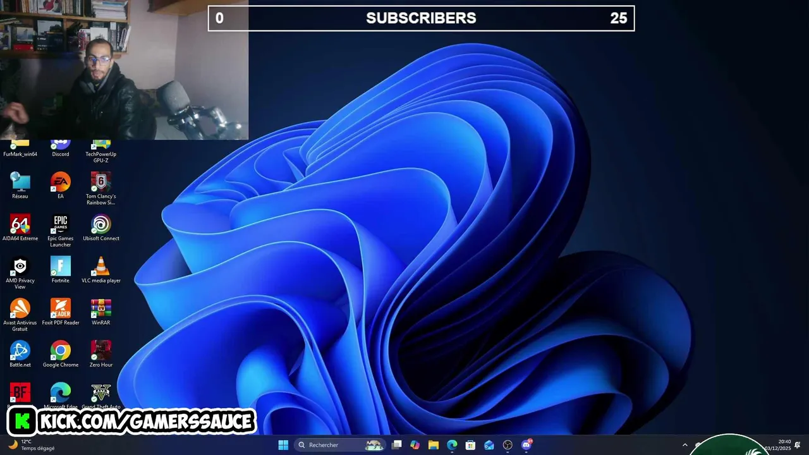
Task: Select the VLC media player shortcut
Action: 101,270
